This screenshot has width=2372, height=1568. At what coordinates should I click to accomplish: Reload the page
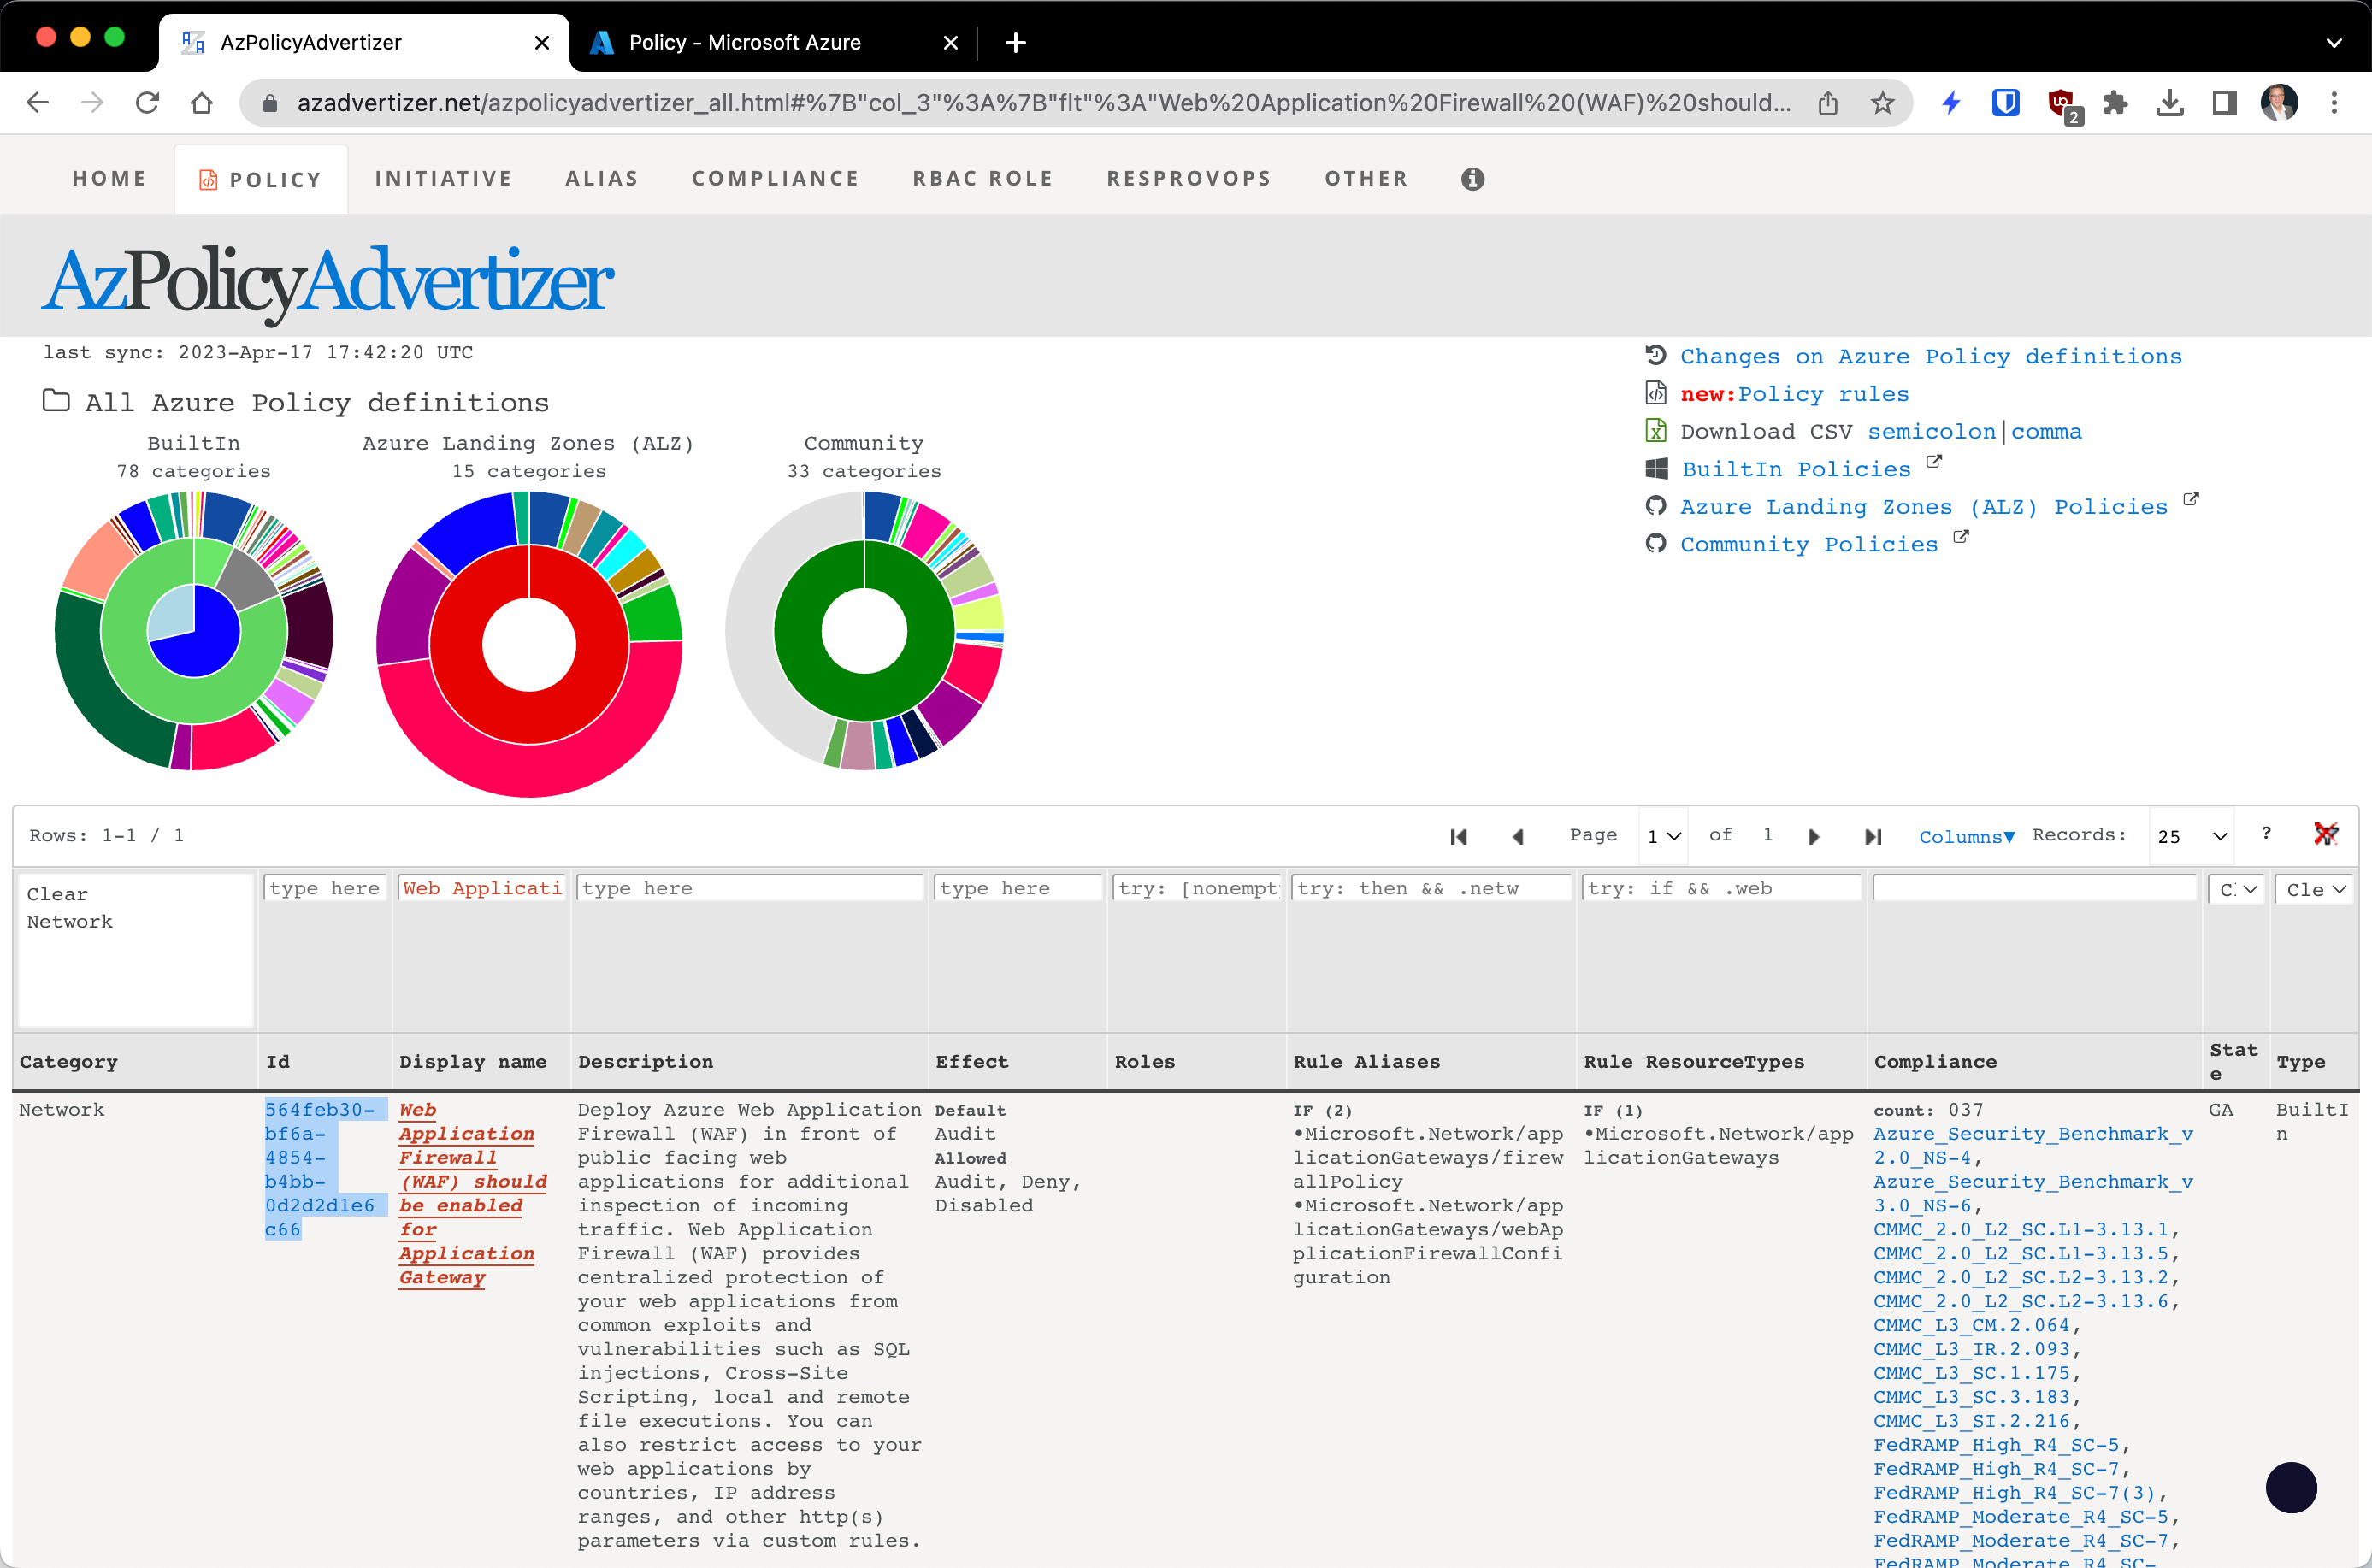pyautogui.click(x=147, y=103)
